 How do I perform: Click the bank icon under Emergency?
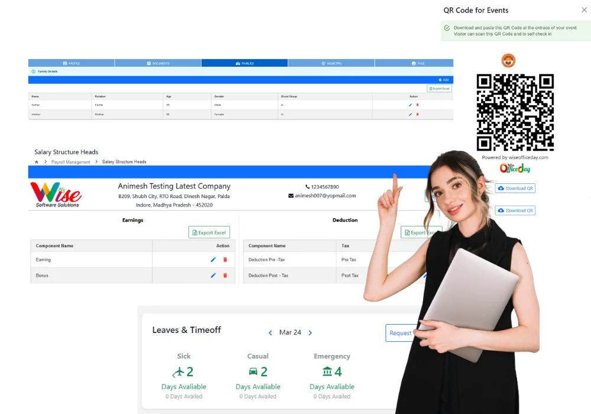pyautogui.click(x=327, y=372)
